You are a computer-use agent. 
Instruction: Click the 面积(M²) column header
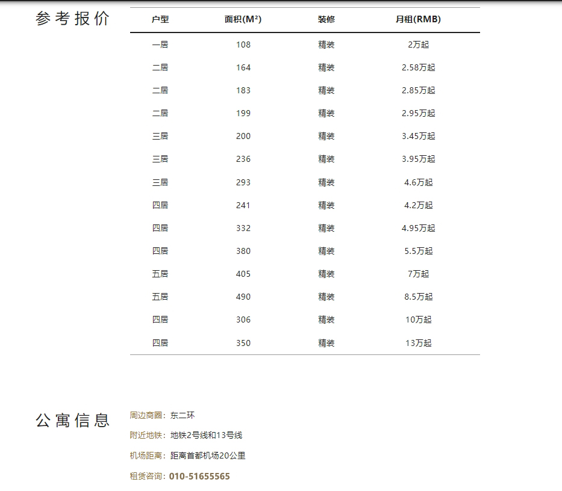(243, 19)
